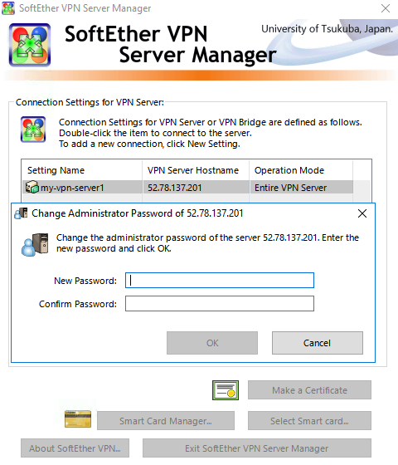Open About SoftEther VPN
Viewport: 398px width, 465px height.
pyautogui.click(x=75, y=448)
